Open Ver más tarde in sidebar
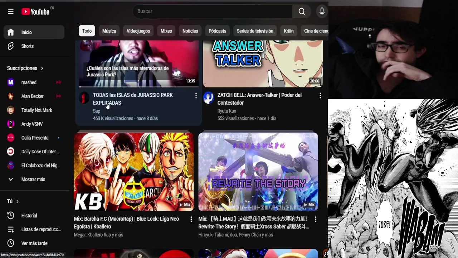This screenshot has width=458, height=258. 34,243
